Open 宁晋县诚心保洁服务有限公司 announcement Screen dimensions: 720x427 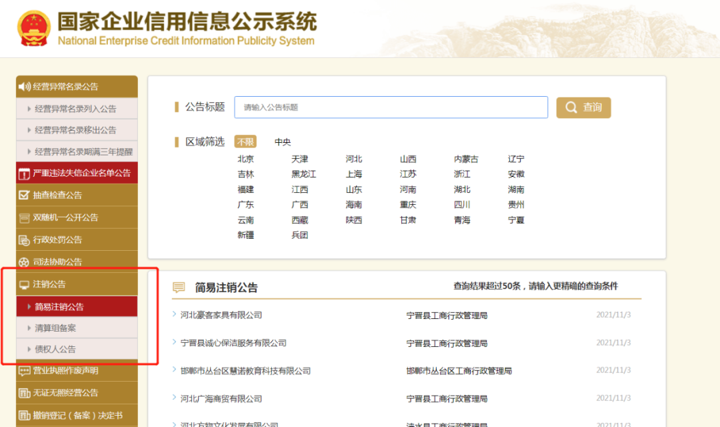[233, 343]
